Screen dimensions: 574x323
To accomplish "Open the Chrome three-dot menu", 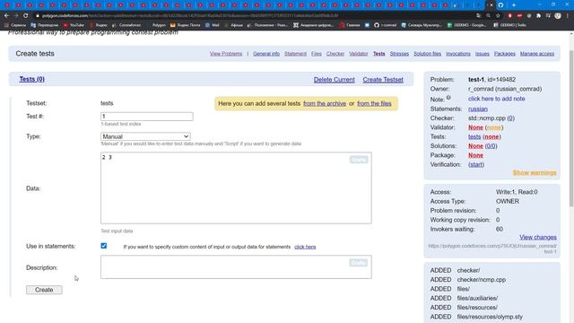I will (x=568, y=16).
